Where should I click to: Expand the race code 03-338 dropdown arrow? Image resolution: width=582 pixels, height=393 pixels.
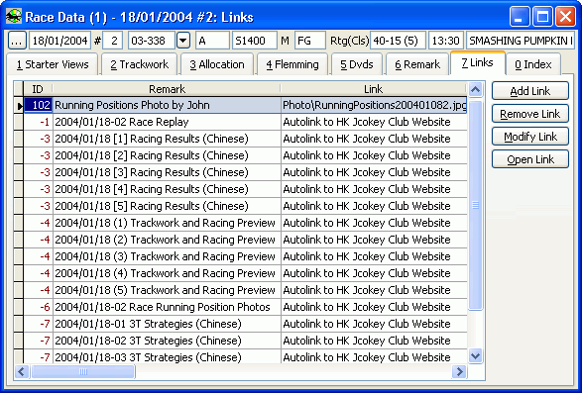click(183, 41)
